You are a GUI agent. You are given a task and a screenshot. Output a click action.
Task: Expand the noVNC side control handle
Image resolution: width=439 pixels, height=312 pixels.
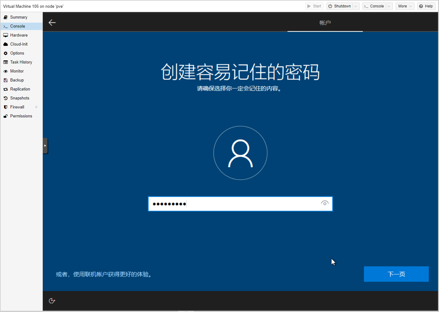click(45, 146)
